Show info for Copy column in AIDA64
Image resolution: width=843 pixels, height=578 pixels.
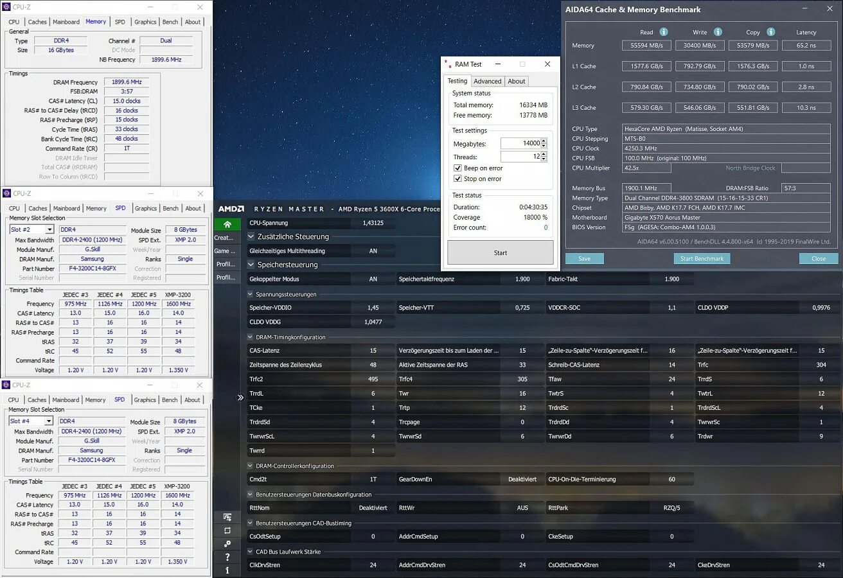click(x=770, y=32)
